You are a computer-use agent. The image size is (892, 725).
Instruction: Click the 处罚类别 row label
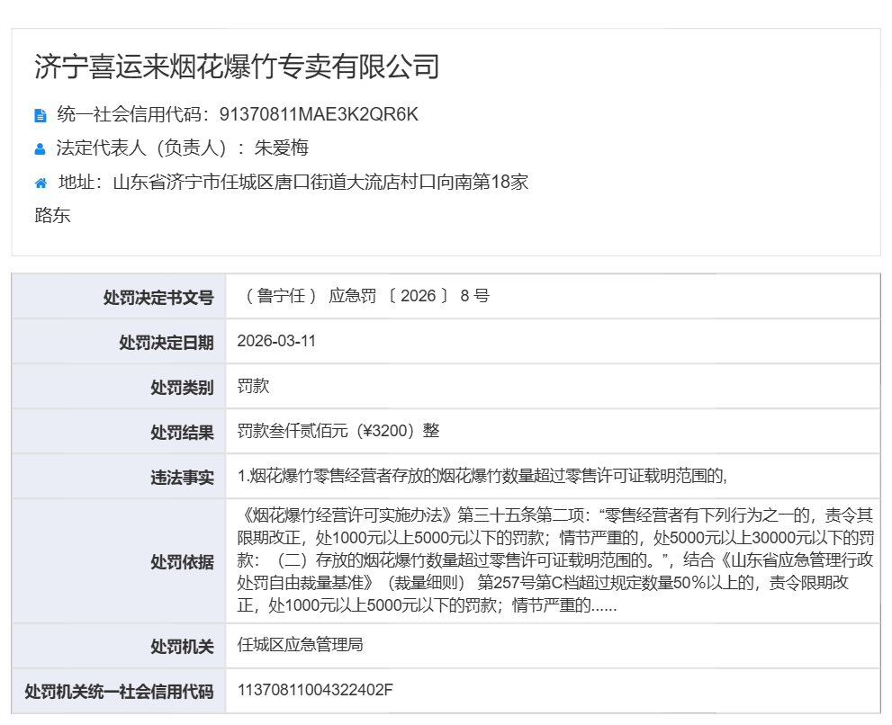pos(182,388)
